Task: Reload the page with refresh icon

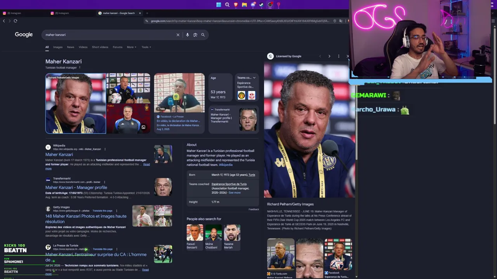Action: (16, 21)
